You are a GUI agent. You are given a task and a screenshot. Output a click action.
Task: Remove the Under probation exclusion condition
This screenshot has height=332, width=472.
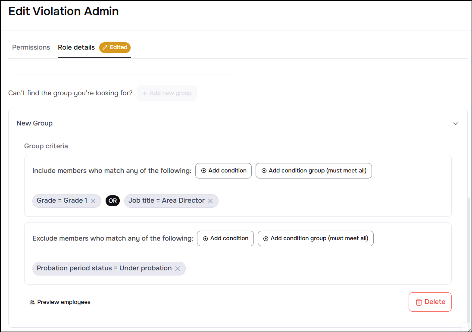tap(178, 269)
